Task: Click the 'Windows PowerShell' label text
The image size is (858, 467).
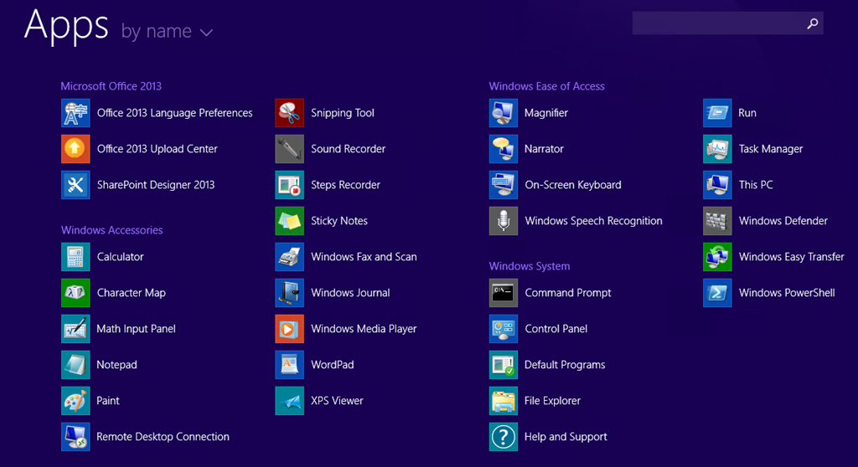Action: click(787, 293)
